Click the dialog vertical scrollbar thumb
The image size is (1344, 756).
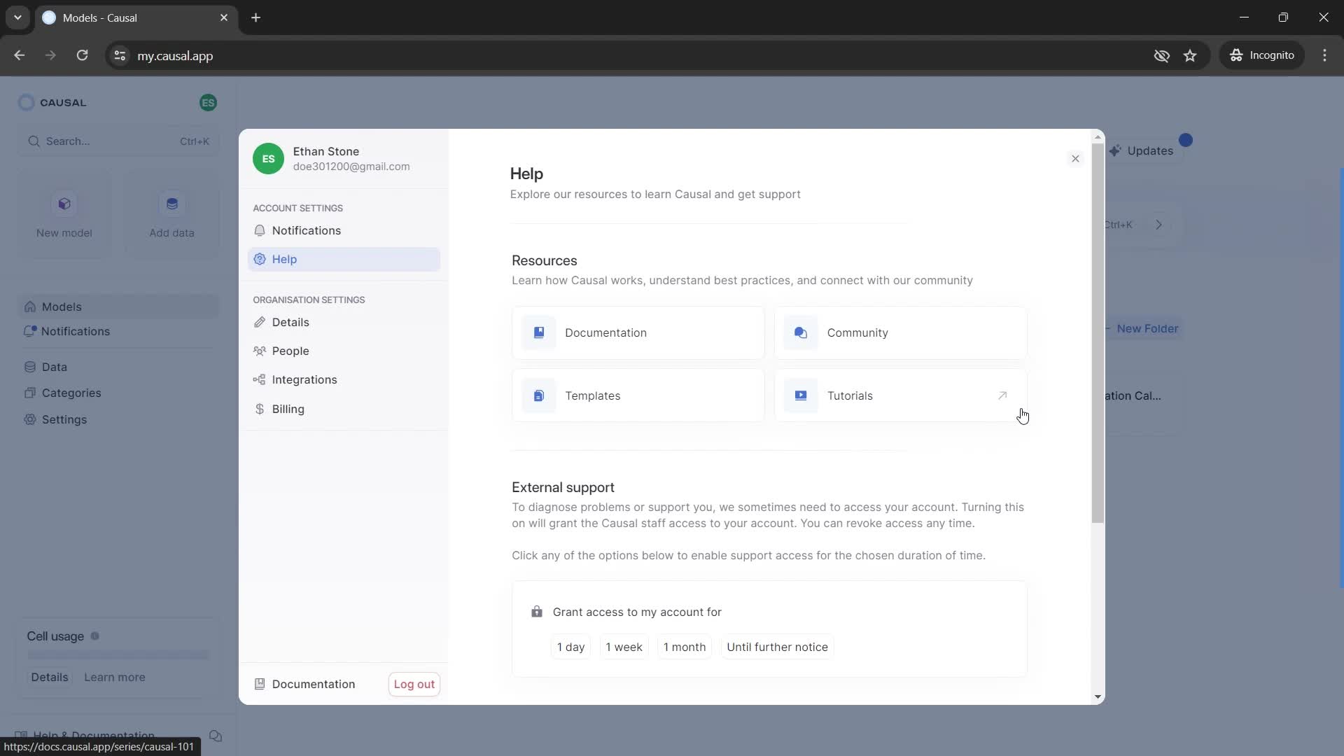pos(1098,332)
